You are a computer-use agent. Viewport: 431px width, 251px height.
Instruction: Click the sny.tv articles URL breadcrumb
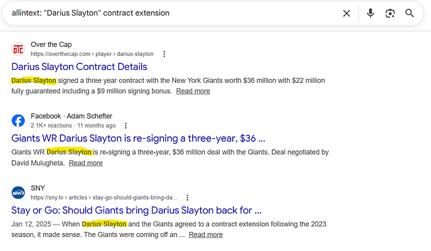(x=103, y=198)
